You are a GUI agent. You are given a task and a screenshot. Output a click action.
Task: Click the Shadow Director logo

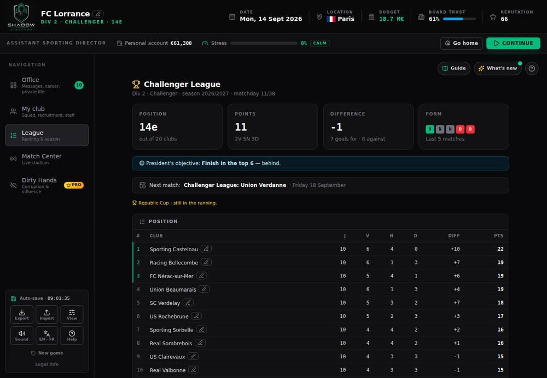click(21, 16)
